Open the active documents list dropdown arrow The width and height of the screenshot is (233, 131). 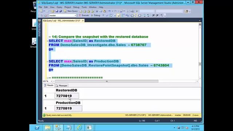click(x=200, y=21)
